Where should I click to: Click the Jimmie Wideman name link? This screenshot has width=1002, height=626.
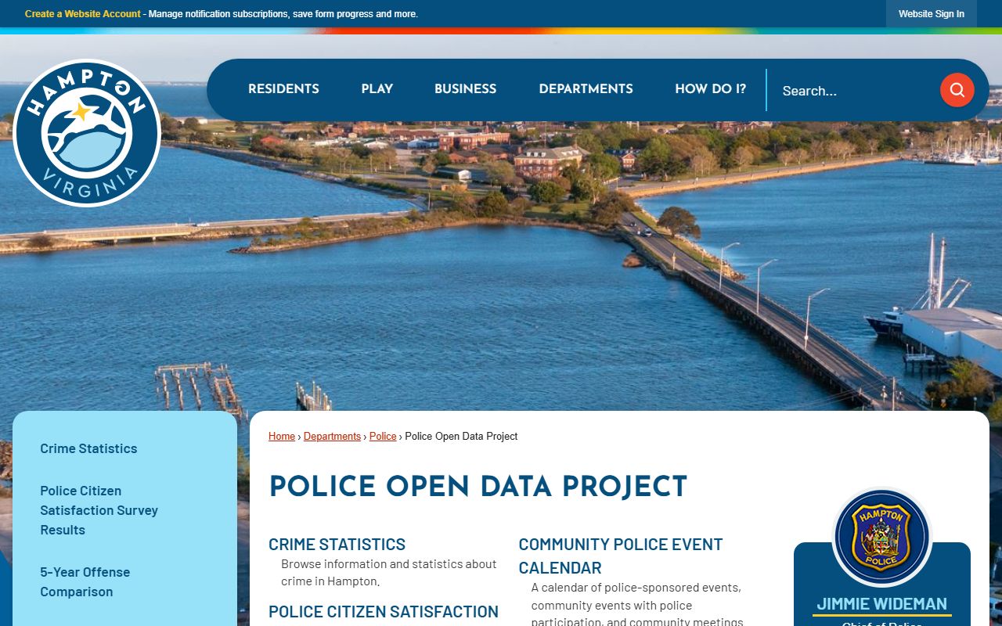882,604
